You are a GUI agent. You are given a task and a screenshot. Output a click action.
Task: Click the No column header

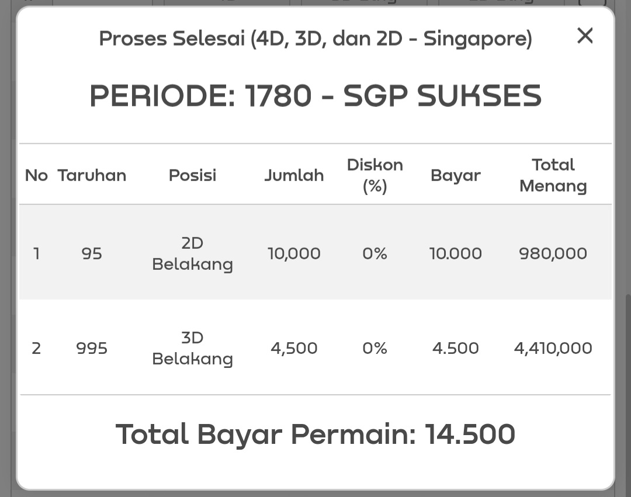[36, 175]
